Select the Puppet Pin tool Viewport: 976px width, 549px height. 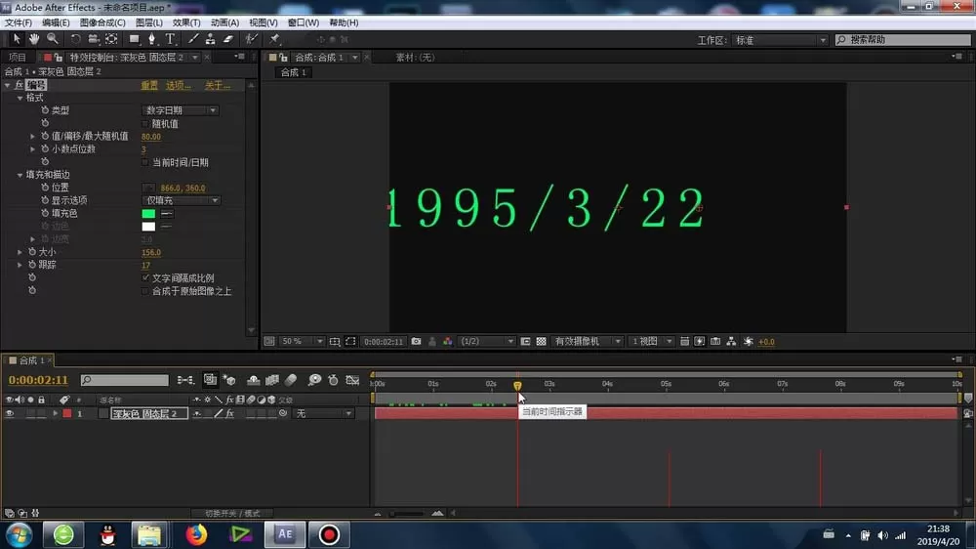(x=274, y=39)
